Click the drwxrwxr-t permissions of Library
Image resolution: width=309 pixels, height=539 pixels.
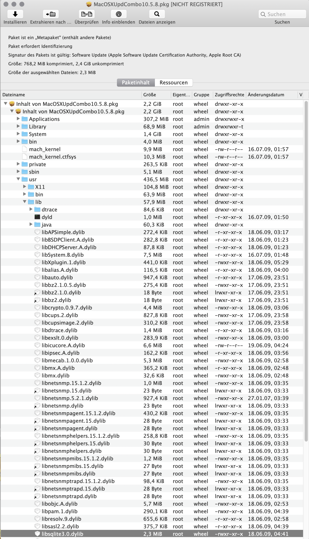click(229, 126)
